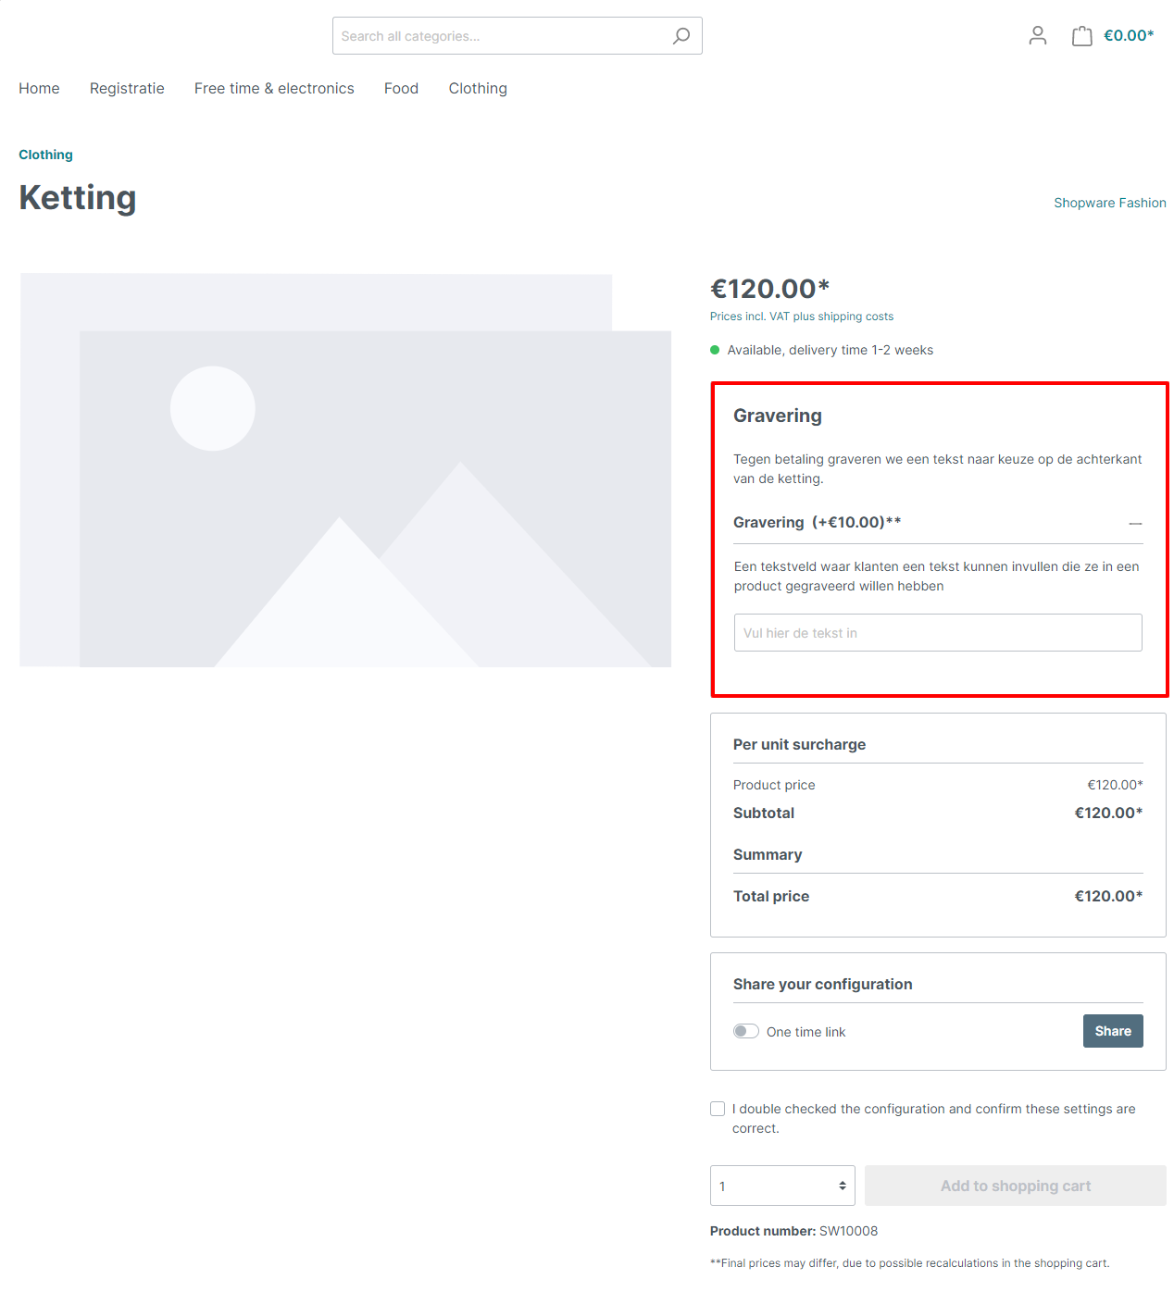This screenshot has width=1174, height=1304.
Task: Focus the engraving text input field
Action: click(x=937, y=633)
